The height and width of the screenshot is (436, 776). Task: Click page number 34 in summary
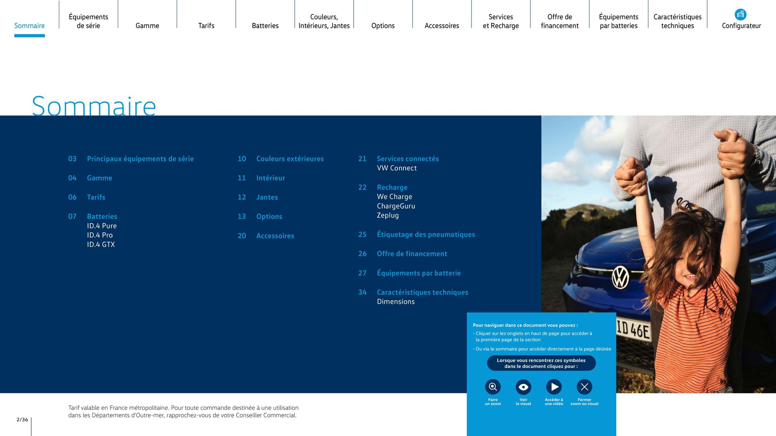click(x=362, y=292)
